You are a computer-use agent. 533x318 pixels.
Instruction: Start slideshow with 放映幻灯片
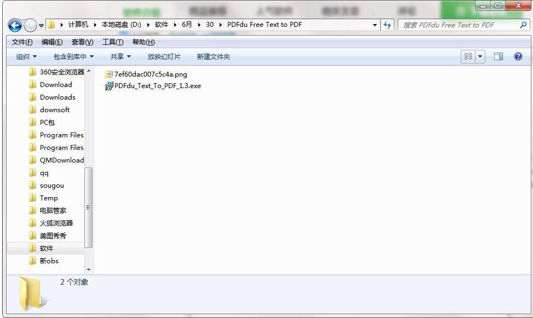tap(164, 56)
